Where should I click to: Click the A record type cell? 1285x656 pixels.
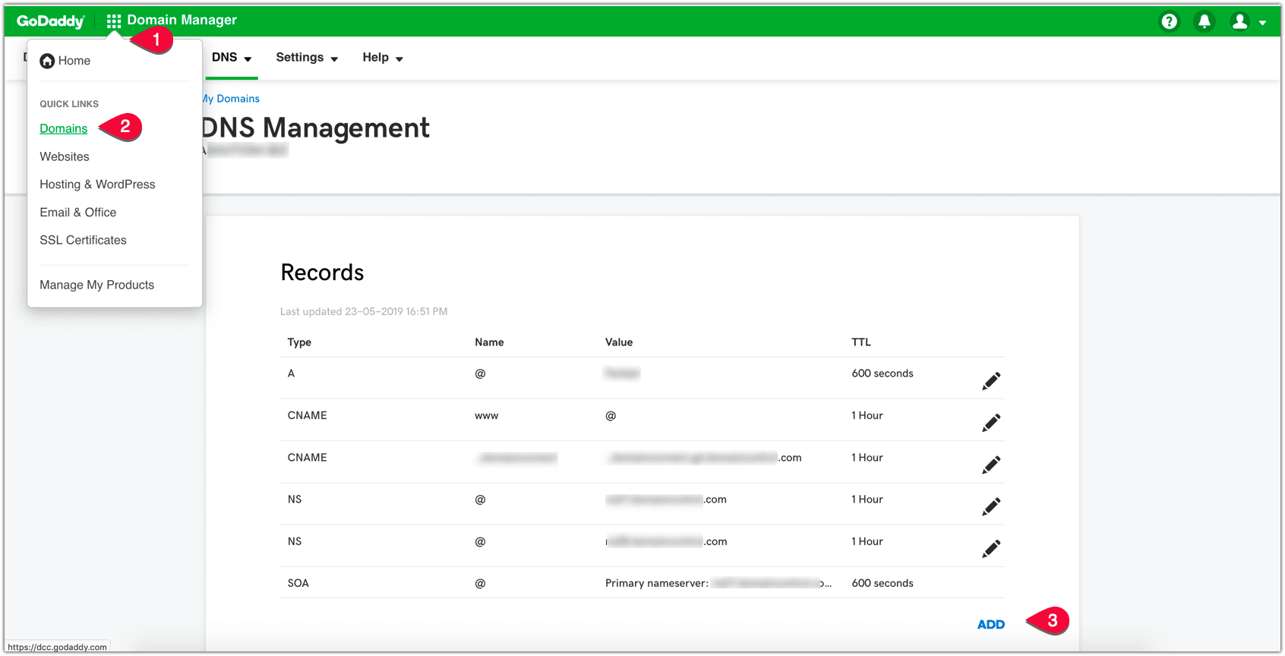point(291,374)
